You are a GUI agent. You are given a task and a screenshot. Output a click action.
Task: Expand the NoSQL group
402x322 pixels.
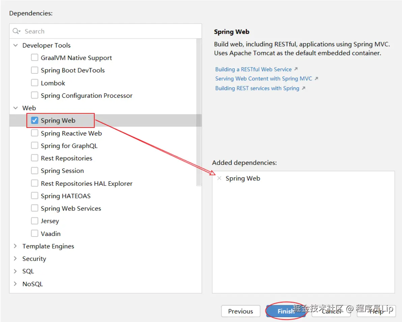click(16, 284)
